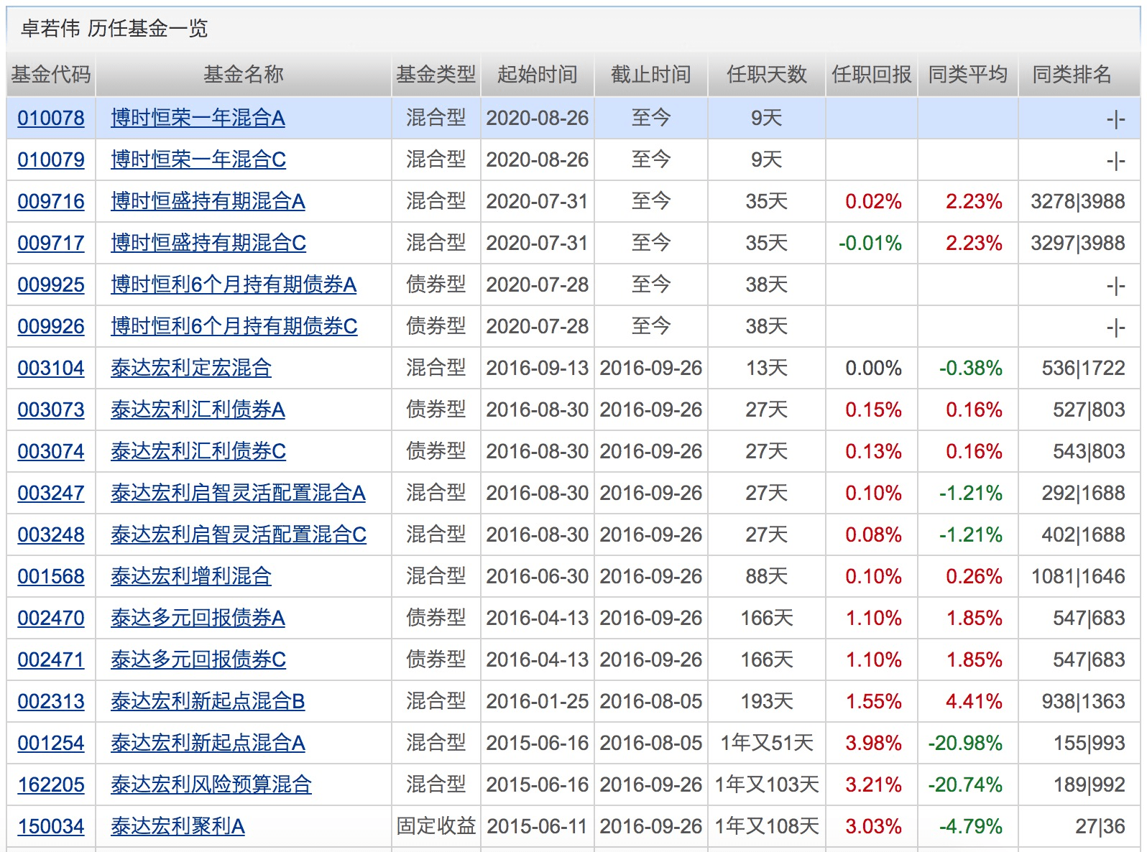Open fund code link 003074
Image resolution: width=1147 pixels, height=852 pixels.
51,451
